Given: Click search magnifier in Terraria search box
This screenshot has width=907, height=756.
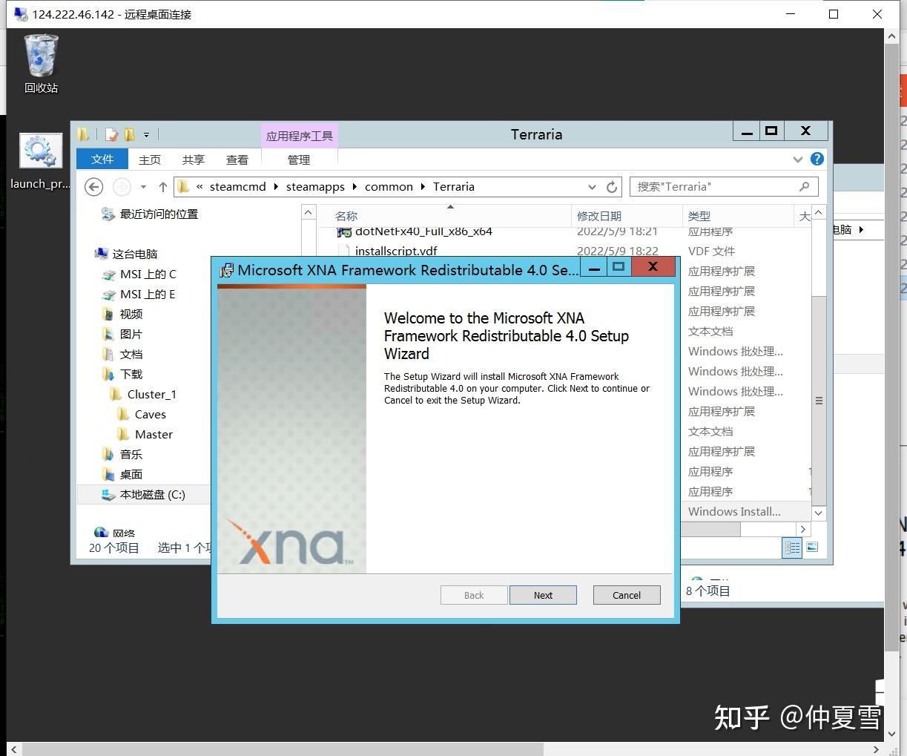Looking at the screenshot, I should click(805, 187).
